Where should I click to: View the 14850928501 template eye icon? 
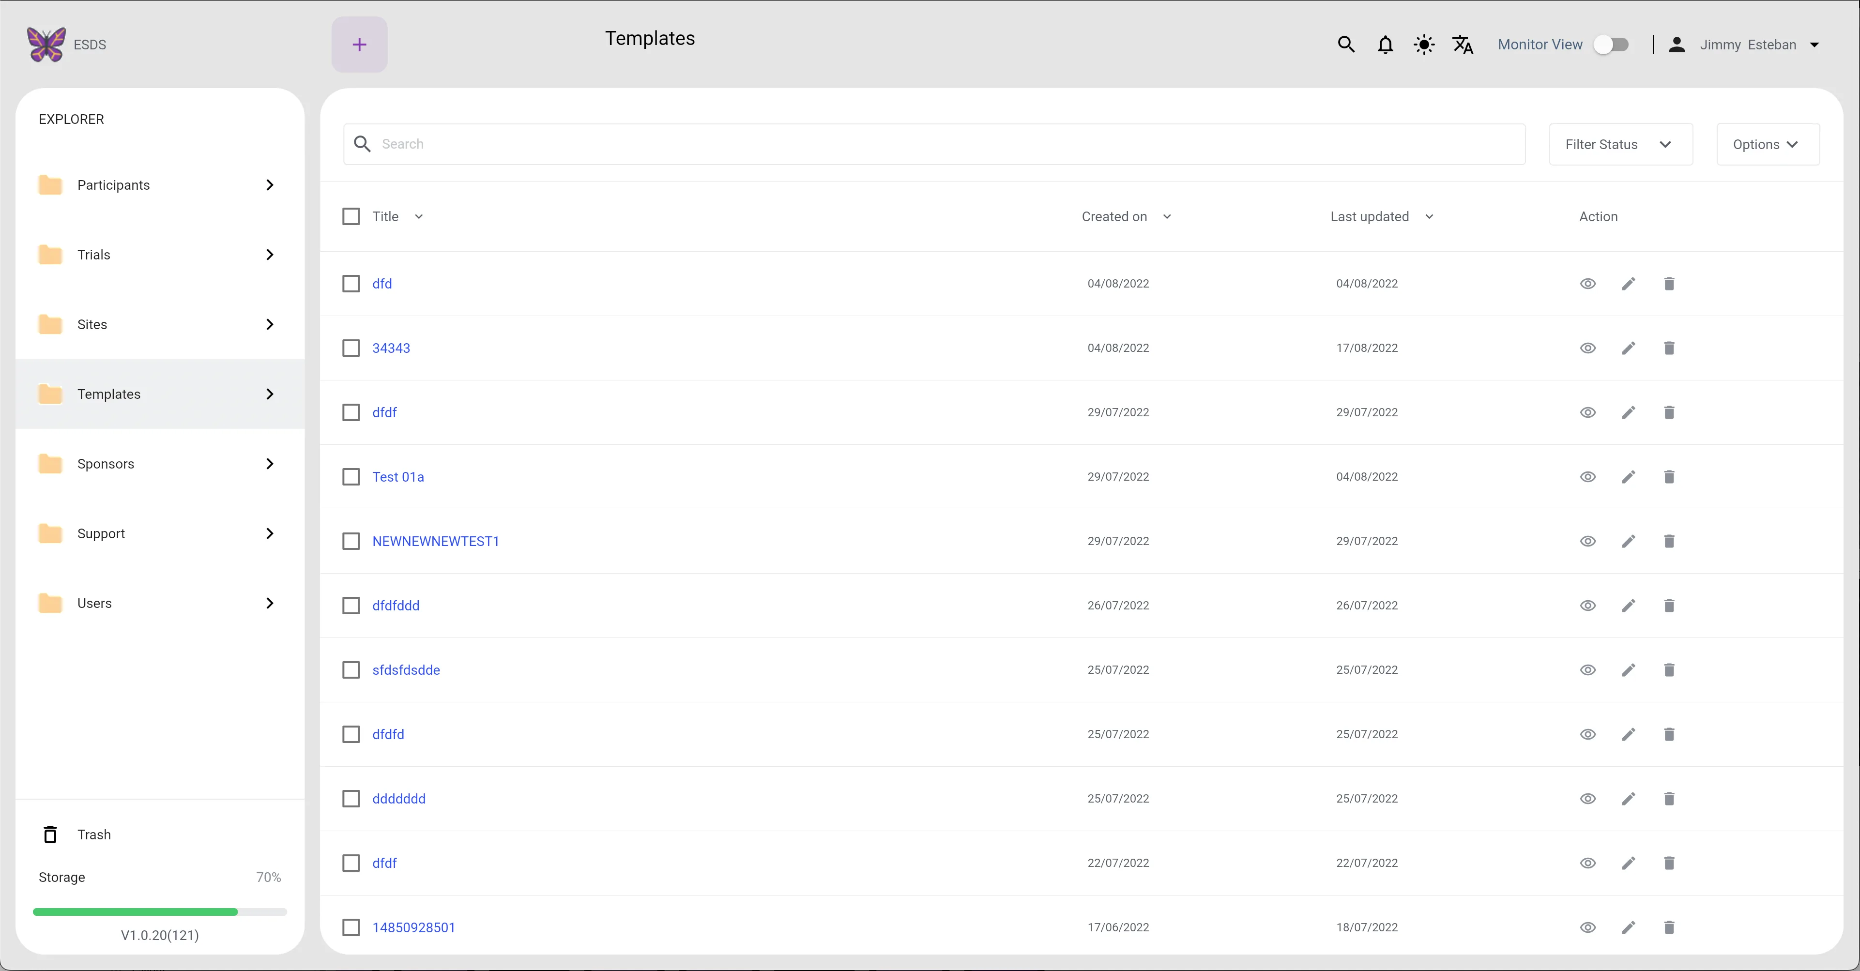[1587, 927]
